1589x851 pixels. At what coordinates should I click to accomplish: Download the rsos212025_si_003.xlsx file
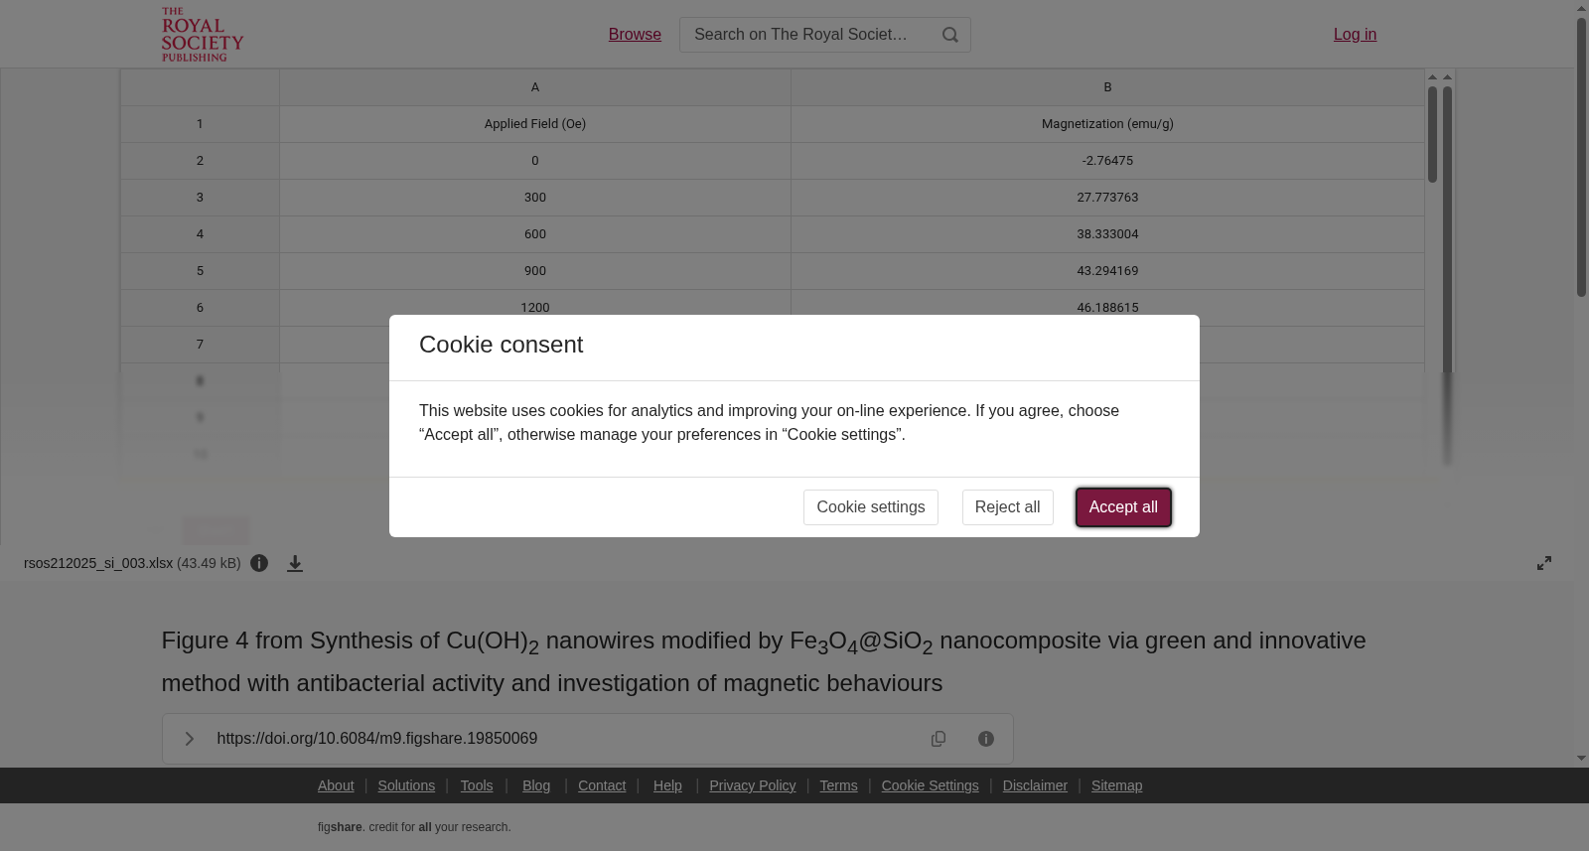coord(295,563)
